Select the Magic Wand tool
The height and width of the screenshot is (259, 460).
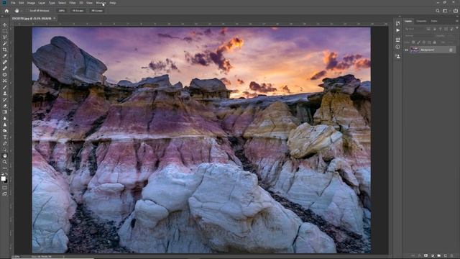(x=5, y=43)
